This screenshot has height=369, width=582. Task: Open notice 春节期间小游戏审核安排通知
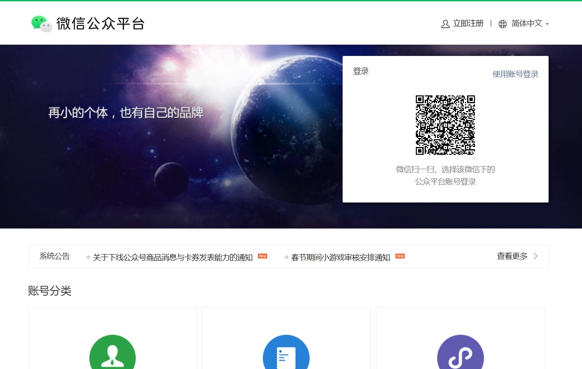340,257
